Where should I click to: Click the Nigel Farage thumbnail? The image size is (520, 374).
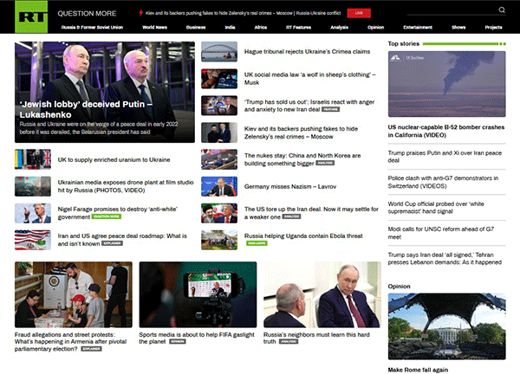(33, 213)
